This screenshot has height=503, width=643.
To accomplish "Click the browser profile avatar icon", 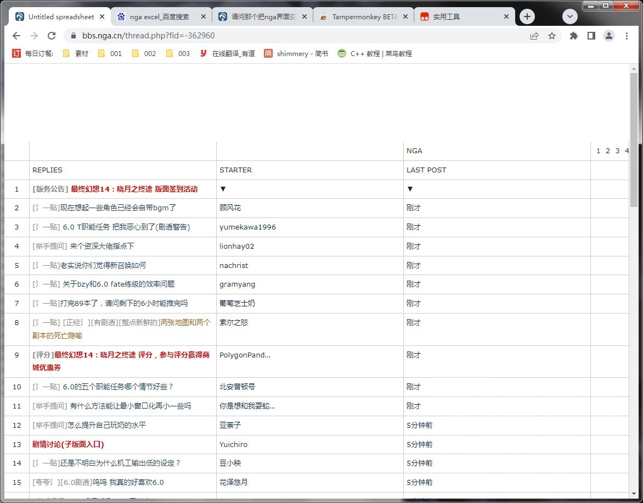I will (609, 35).
